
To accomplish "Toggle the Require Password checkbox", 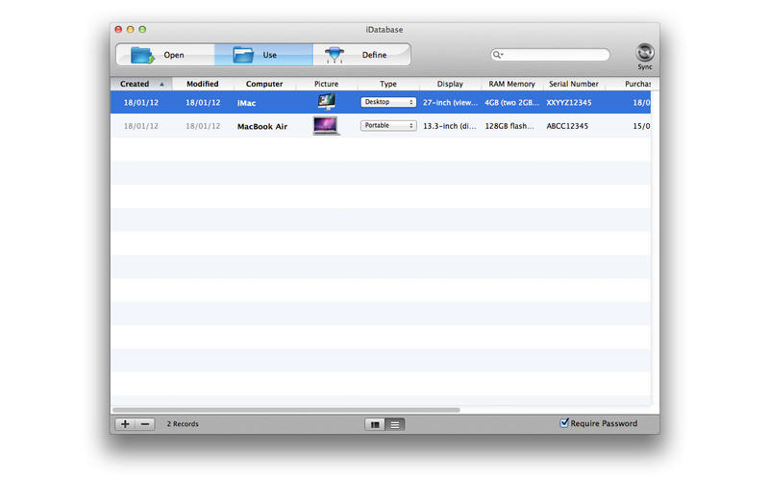I will (564, 422).
